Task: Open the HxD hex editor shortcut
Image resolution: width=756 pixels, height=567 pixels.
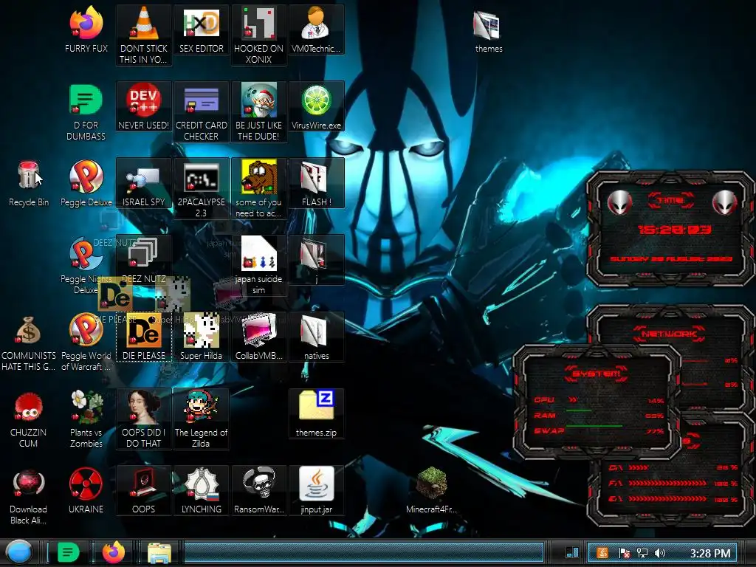Action: pyautogui.click(x=201, y=23)
